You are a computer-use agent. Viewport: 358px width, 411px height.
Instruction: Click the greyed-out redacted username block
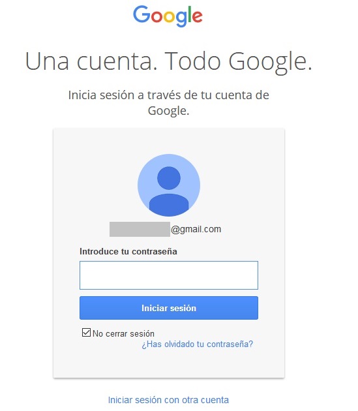pyautogui.click(x=140, y=230)
